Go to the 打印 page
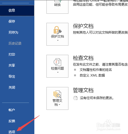The height and width of the screenshot is (134, 128). [x=12, y=55]
